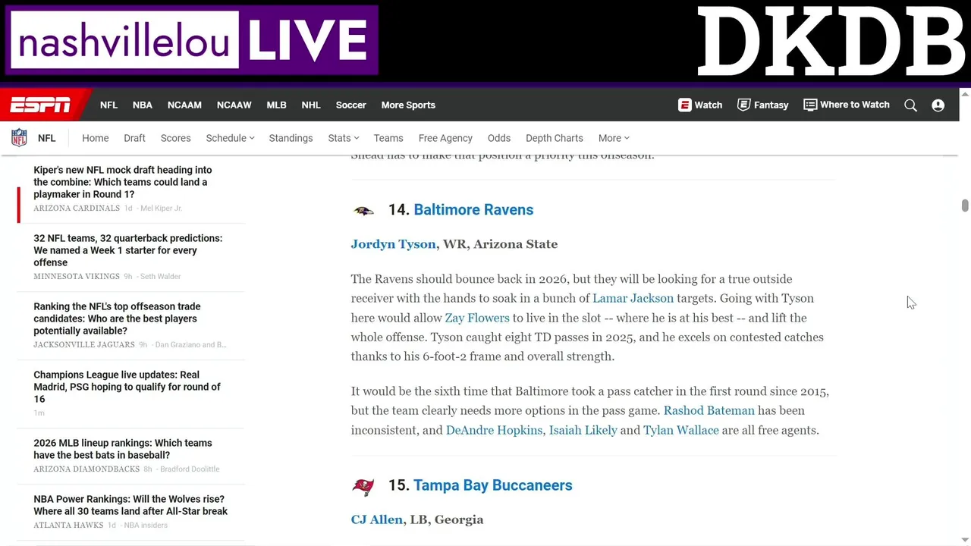Go to the Free Agency tab
The image size is (971, 546).
tap(445, 138)
